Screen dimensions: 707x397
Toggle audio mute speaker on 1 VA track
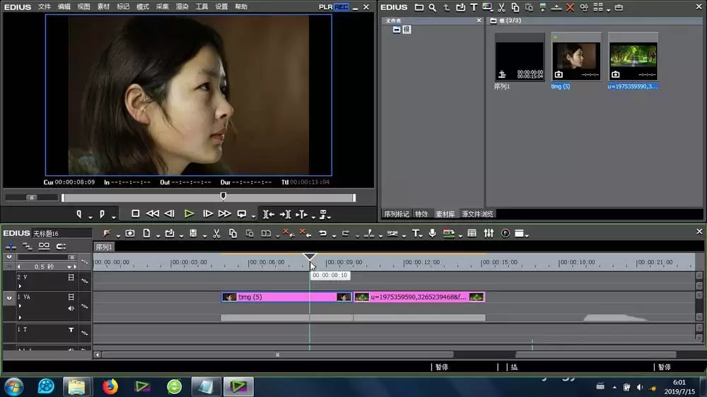click(x=71, y=308)
